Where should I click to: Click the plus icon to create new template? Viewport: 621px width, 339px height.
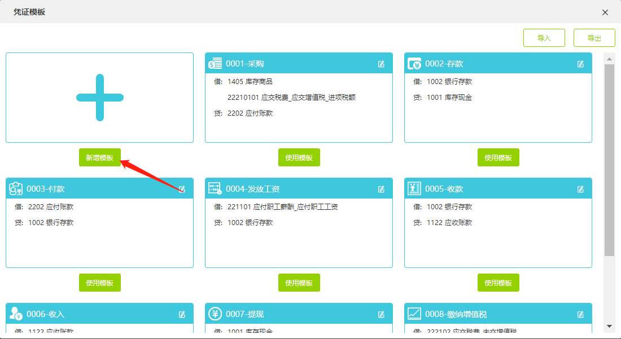pyautogui.click(x=99, y=97)
